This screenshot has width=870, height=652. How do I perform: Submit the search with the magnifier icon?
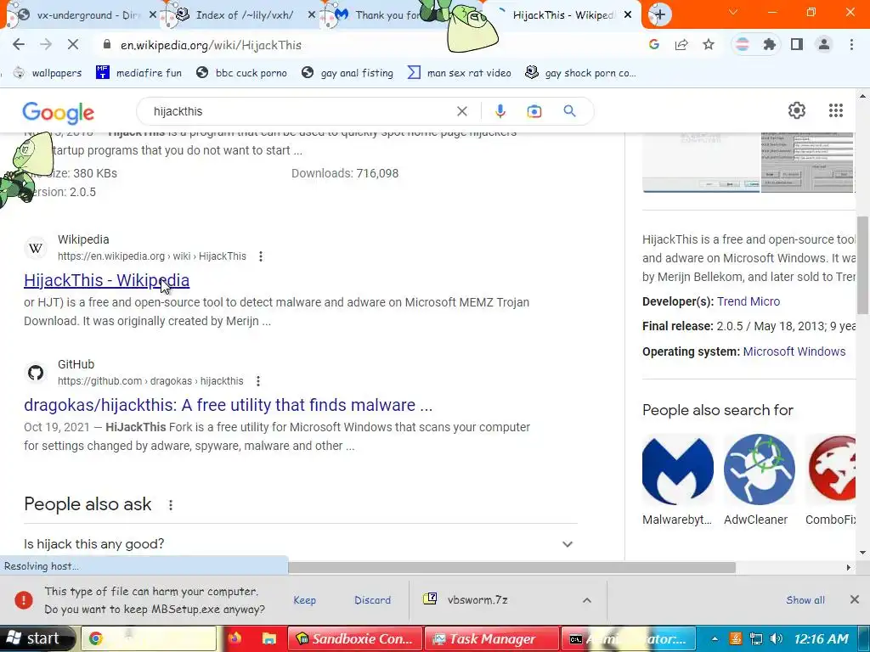(569, 111)
